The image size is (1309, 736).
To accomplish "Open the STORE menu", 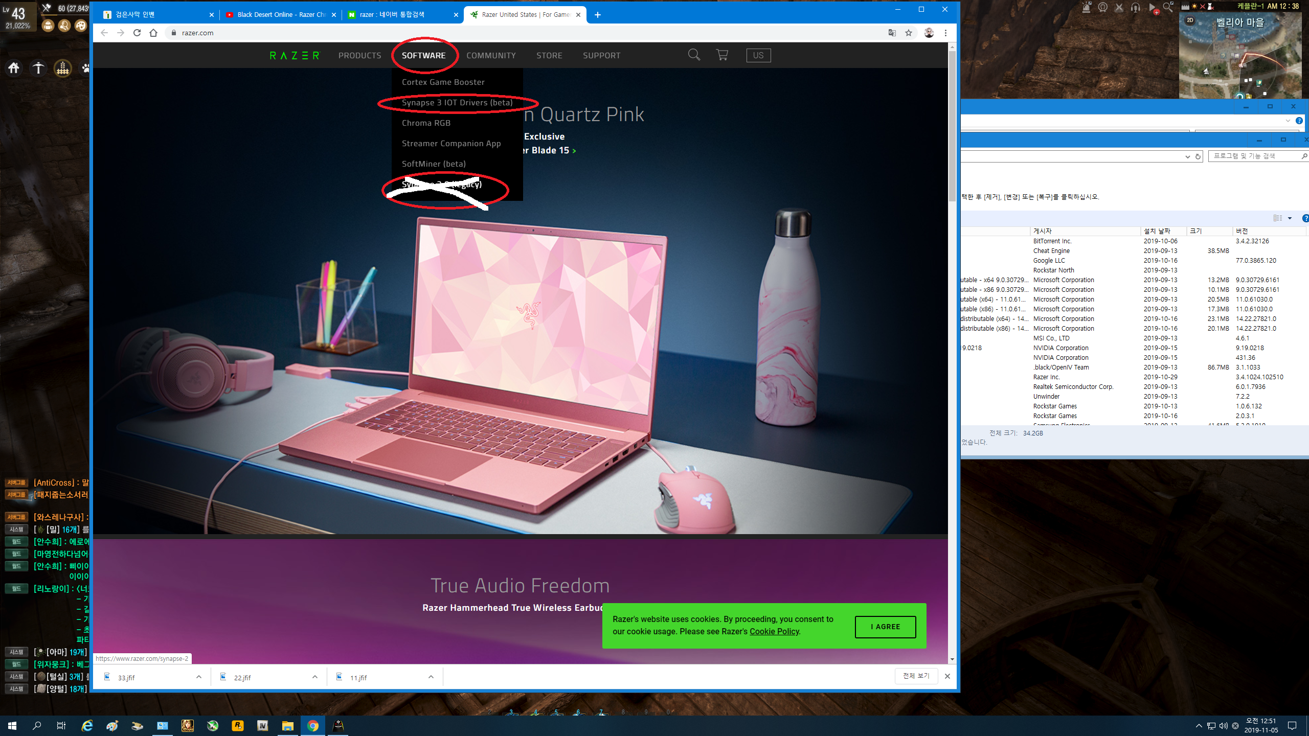I will (549, 55).
